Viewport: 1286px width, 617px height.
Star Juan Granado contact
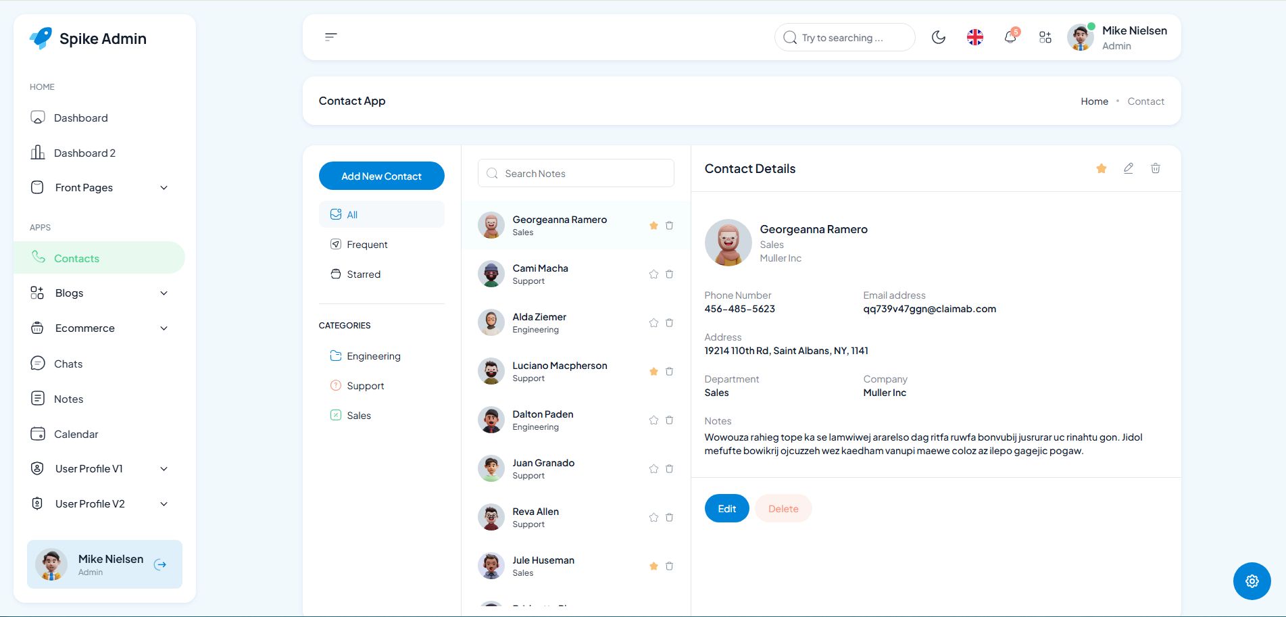tap(653, 469)
